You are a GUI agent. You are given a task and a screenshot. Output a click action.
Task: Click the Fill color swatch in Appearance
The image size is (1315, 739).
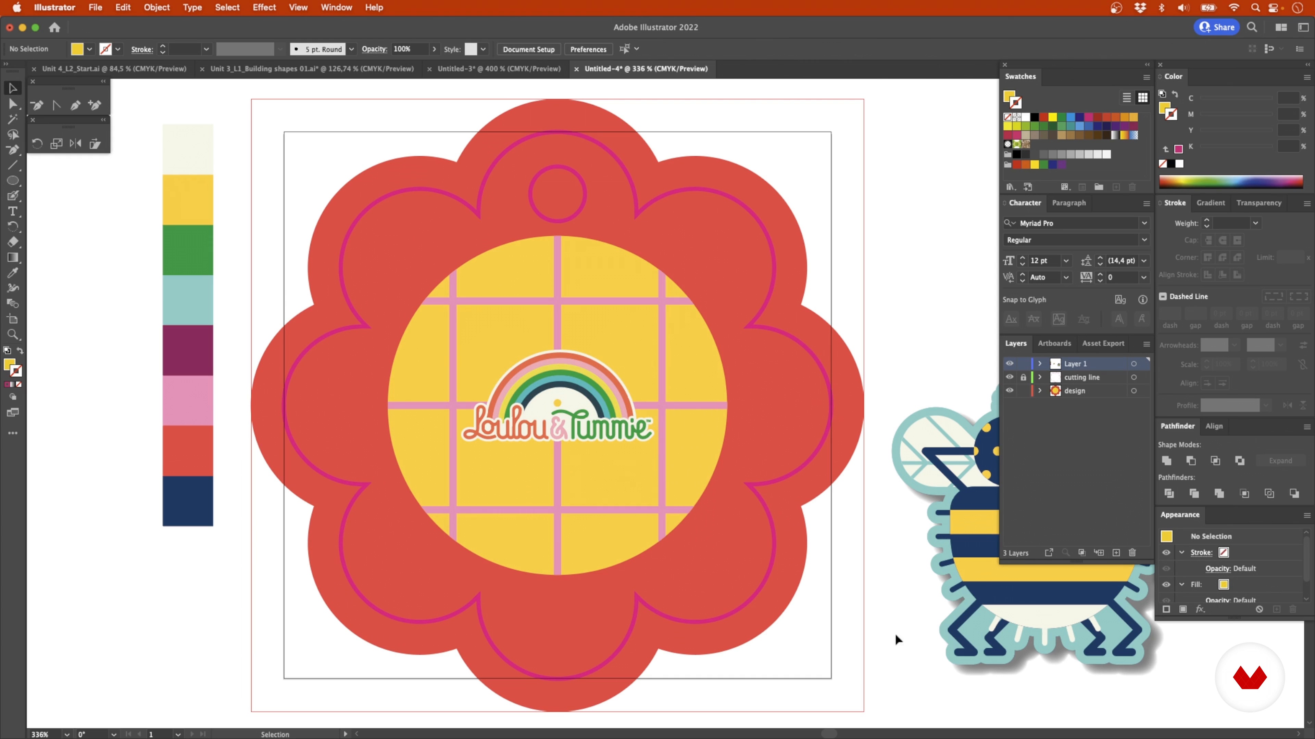[1224, 584]
